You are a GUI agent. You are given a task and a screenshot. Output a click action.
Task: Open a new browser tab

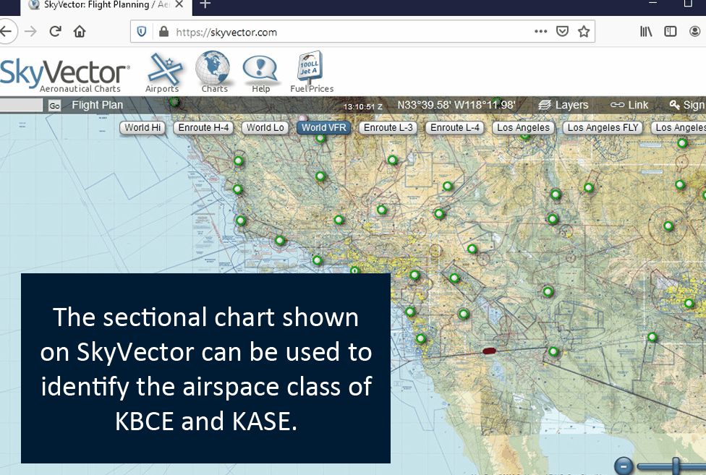[x=205, y=4]
